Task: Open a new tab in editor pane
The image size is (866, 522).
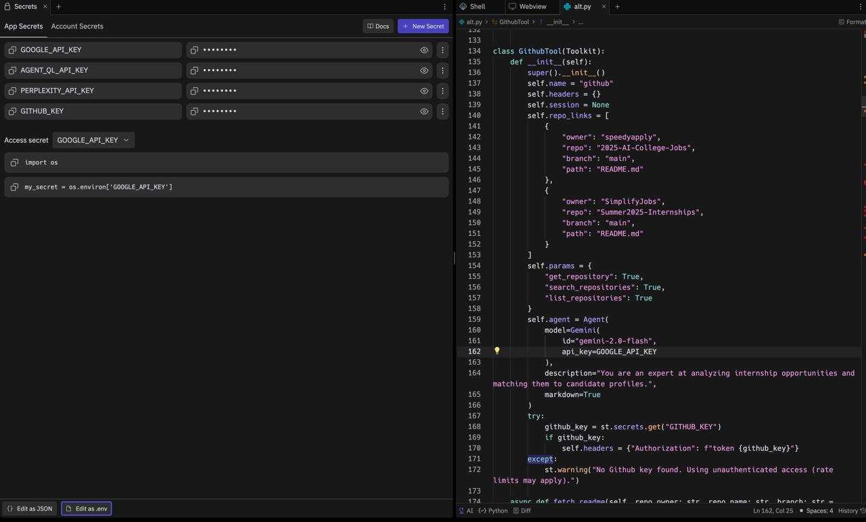Action: coord(617,7)
